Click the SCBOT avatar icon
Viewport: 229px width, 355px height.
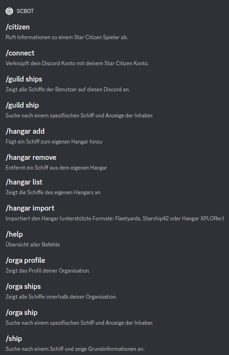(9, 11)
